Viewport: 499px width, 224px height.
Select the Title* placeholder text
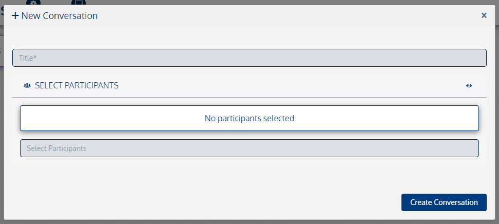coord(28,58)
